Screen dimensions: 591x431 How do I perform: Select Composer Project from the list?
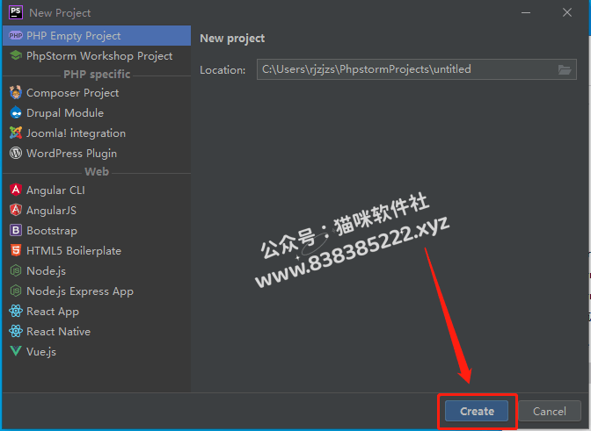coord(97,92)
